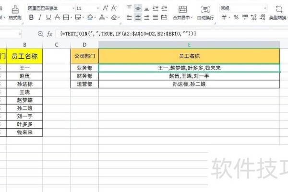Select the cell 孙达标,孙二娘 in column E
The height and width of the screenshot is (192, 288).
click(189, 84)
